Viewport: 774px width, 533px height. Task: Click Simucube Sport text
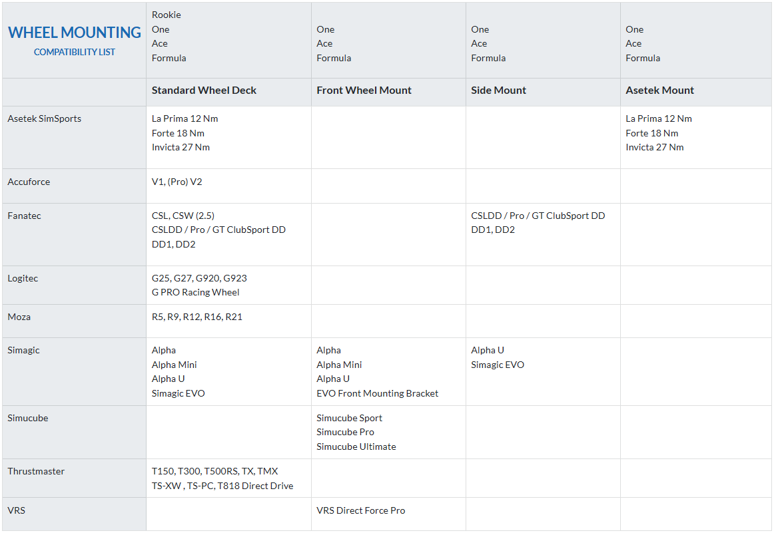click(349, 418)
